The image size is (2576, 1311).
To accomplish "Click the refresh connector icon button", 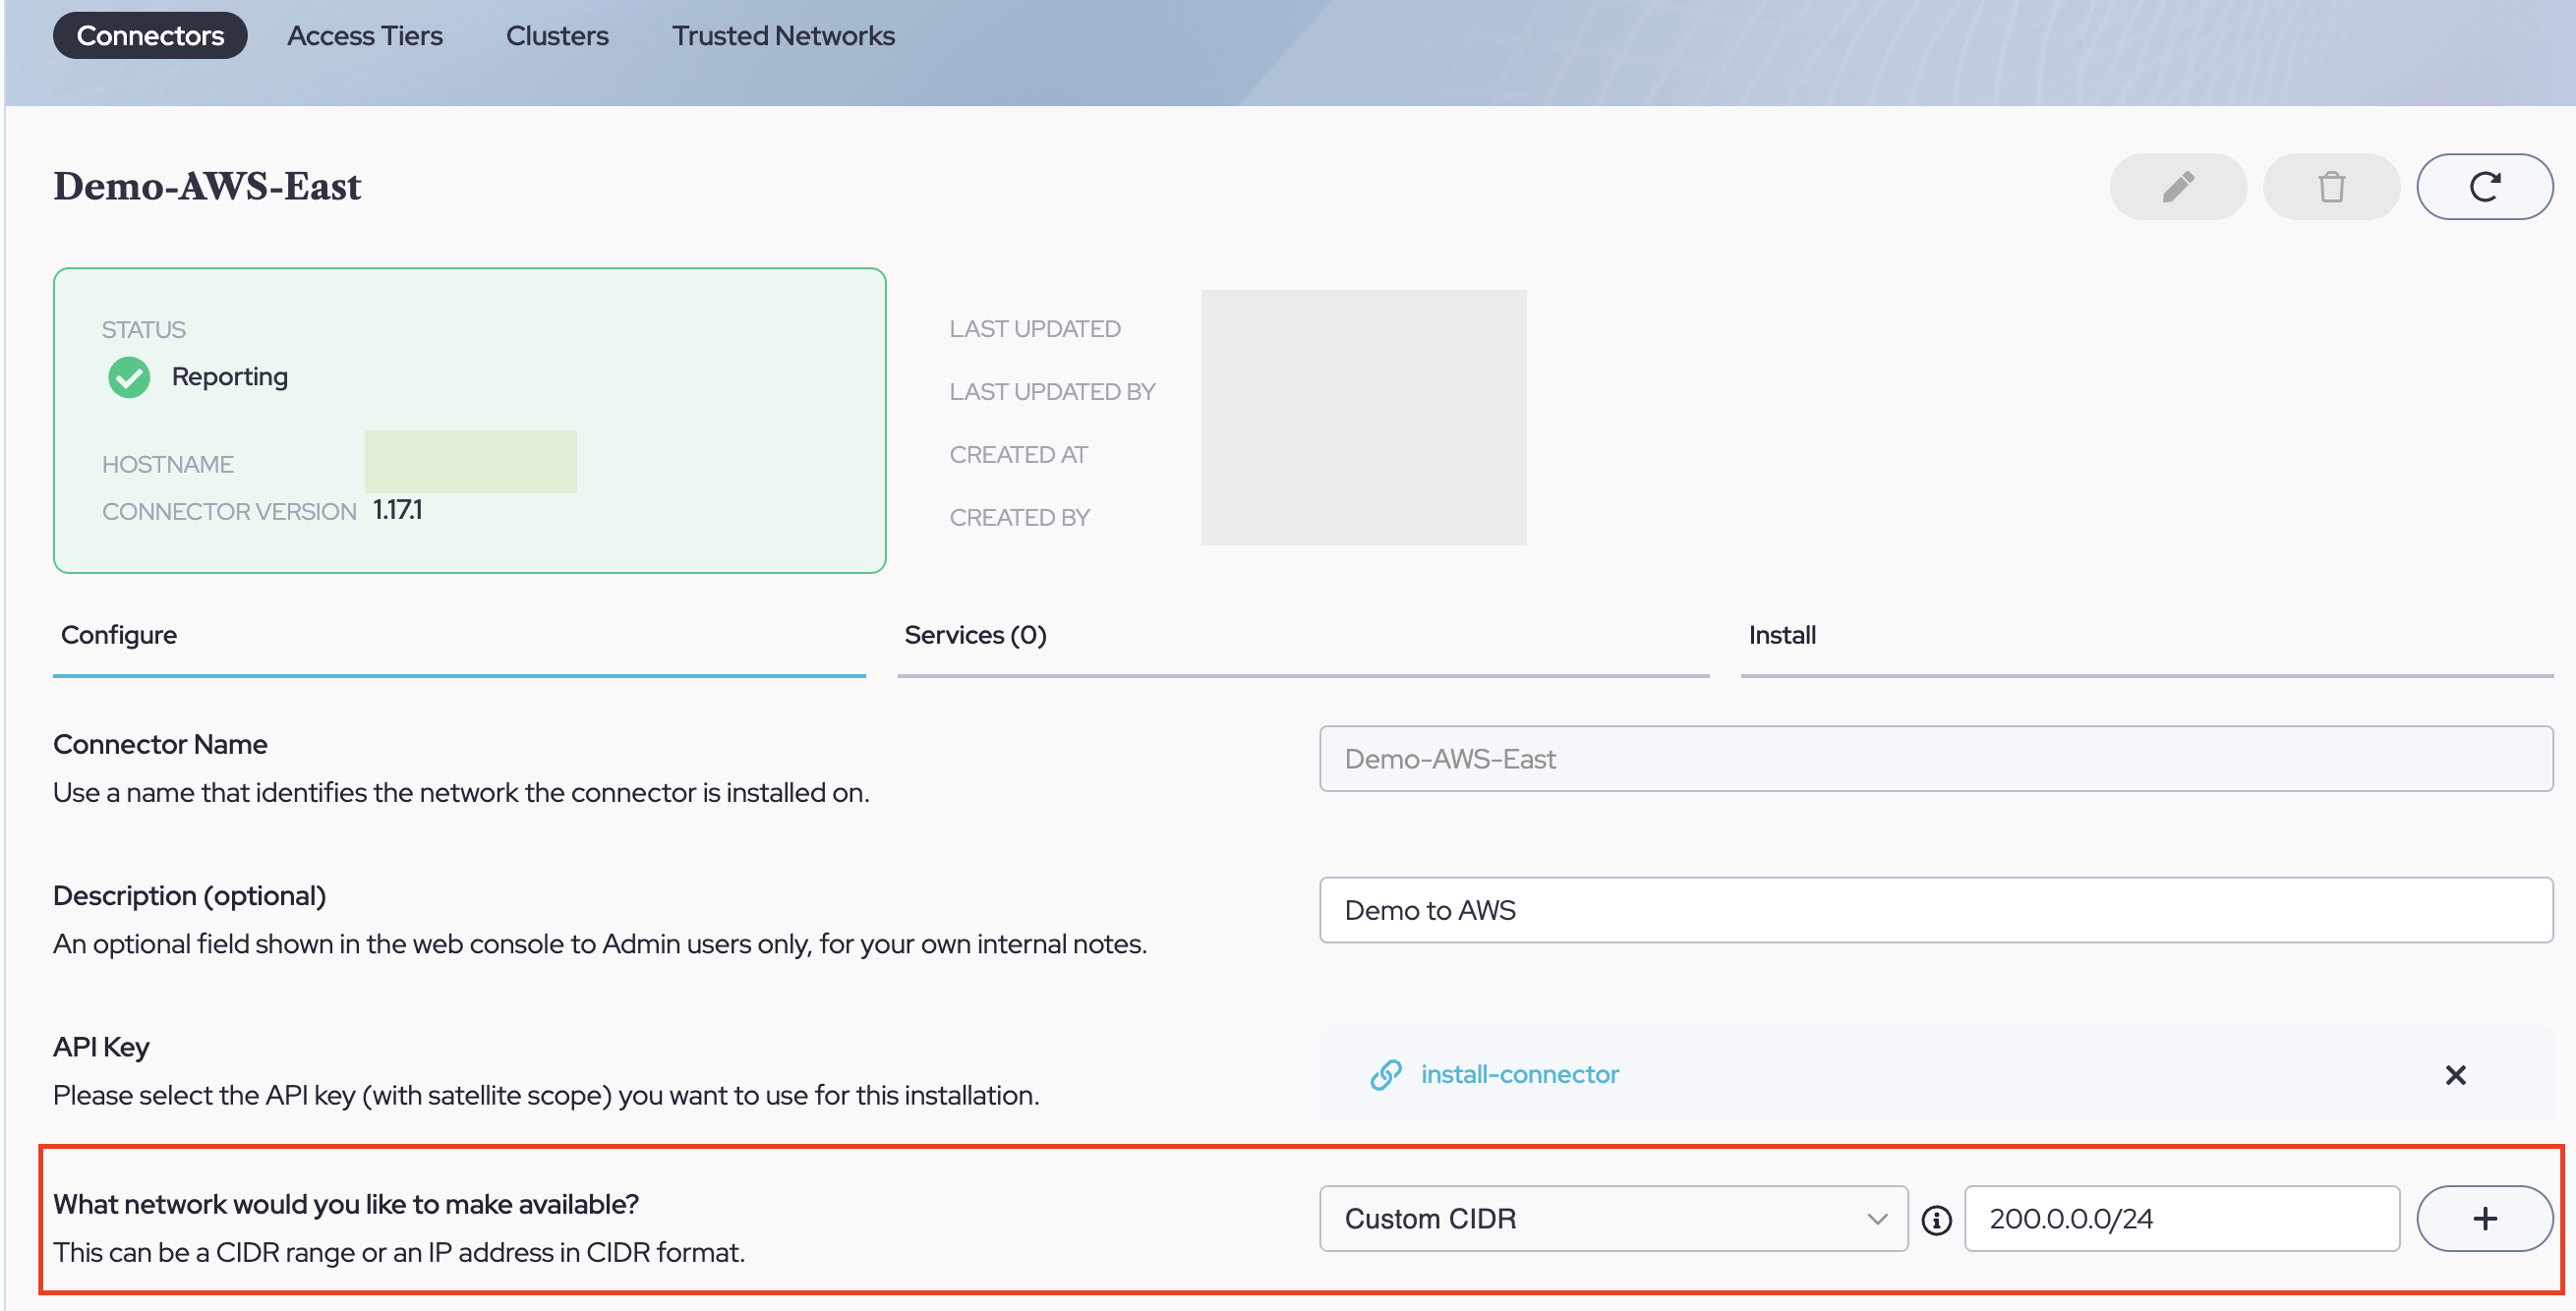I will coord(2484,187).
